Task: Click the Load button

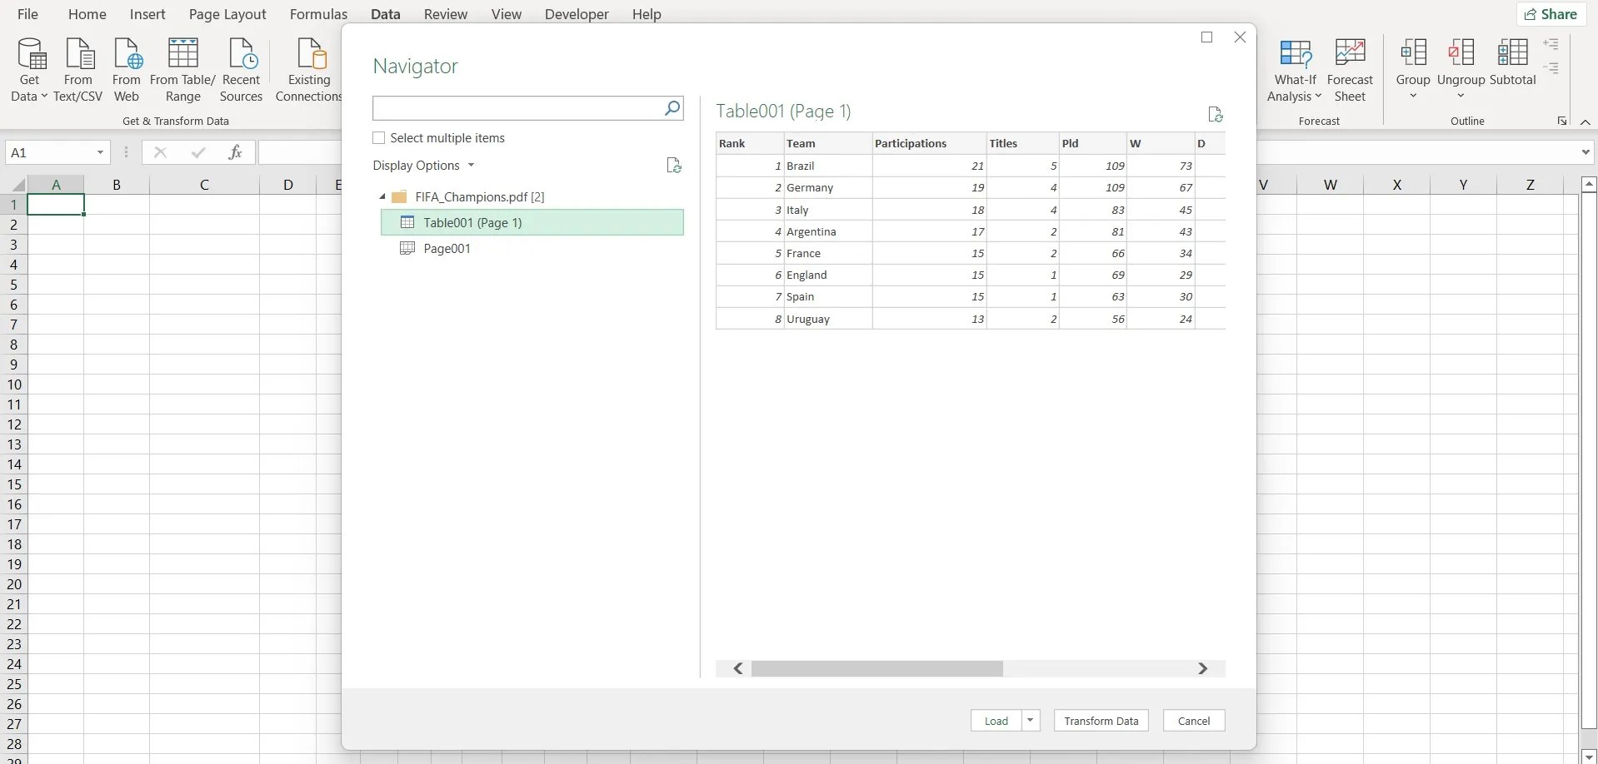Action: coord(996,721)
